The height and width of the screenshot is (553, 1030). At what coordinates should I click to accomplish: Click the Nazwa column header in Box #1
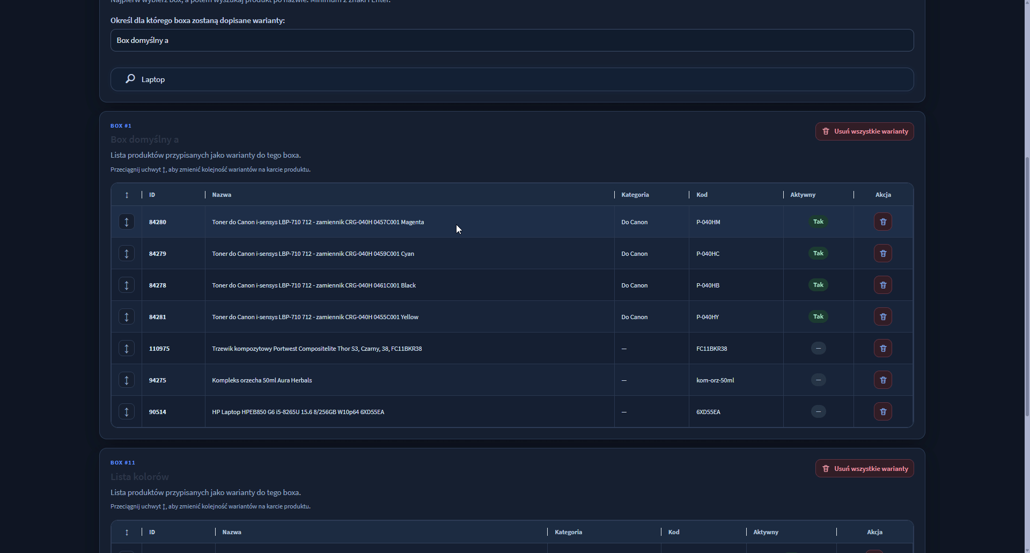tap(222, 195)
